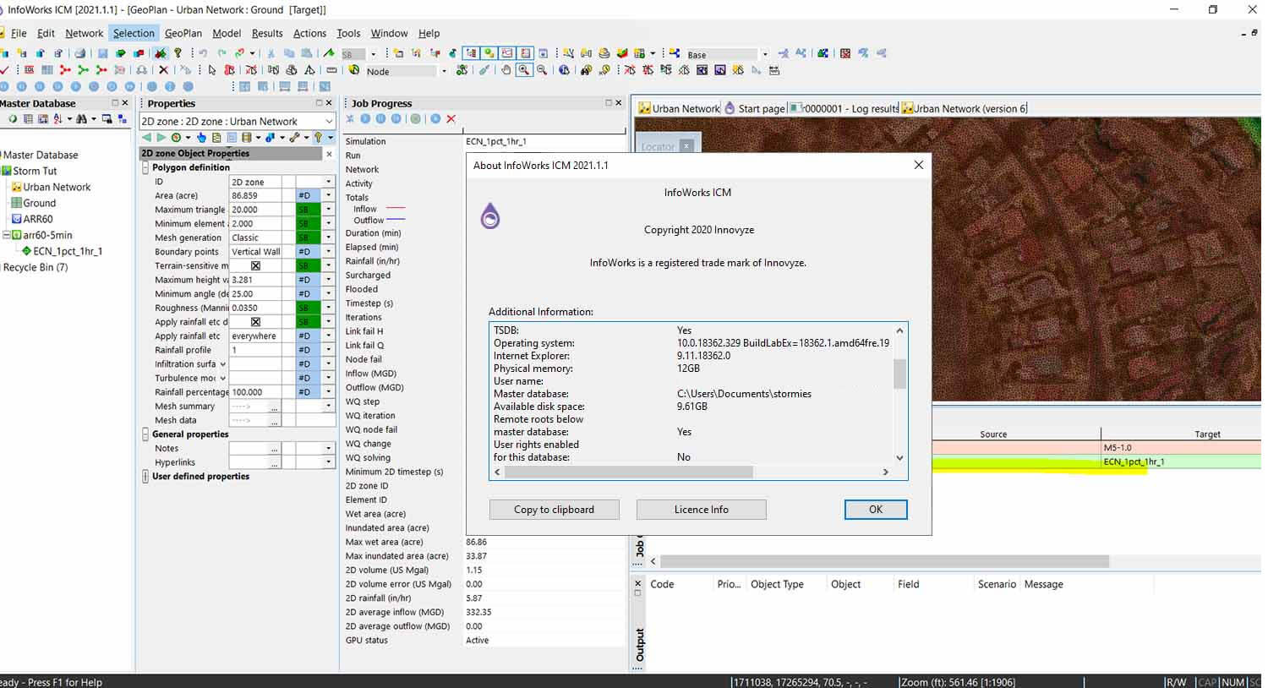Viewport: 1268px width, 688px height.
Task: Click the sort icon in the Master Database toolbar
Action: click(x=58, y=120)
